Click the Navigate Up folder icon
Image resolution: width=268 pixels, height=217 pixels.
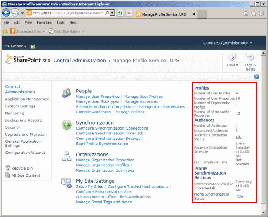tap(33, 46)
